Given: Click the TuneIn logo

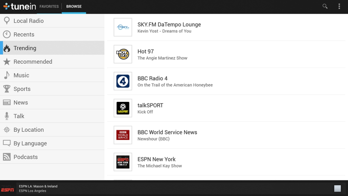Looking at the screenshot, I should pyautogui.click(x=19, y=7).
